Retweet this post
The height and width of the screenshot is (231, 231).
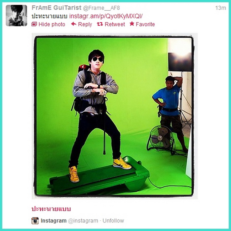tap(115, 24)
